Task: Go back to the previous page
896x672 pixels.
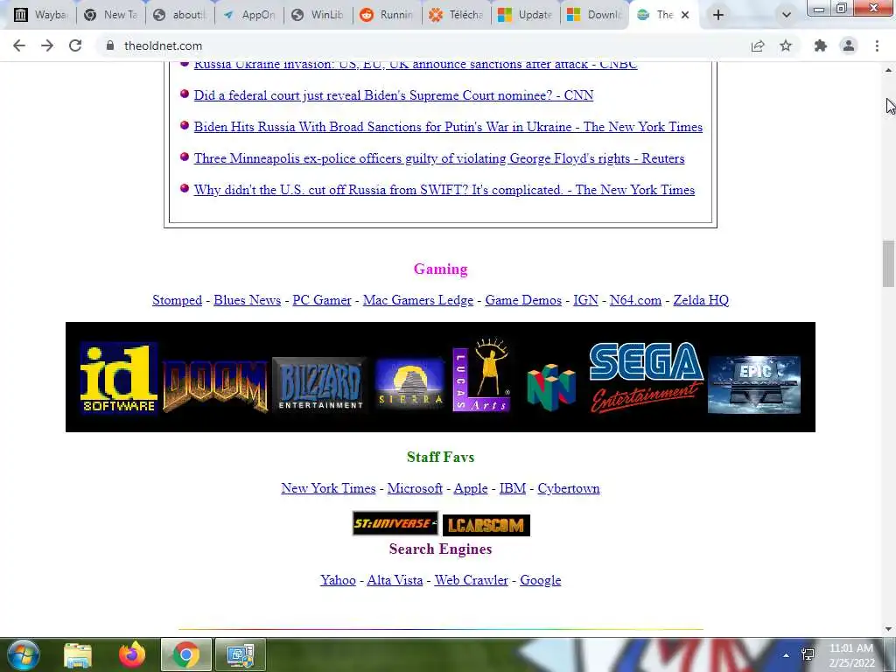Action: pyautogui.click(x=19, y=45)
